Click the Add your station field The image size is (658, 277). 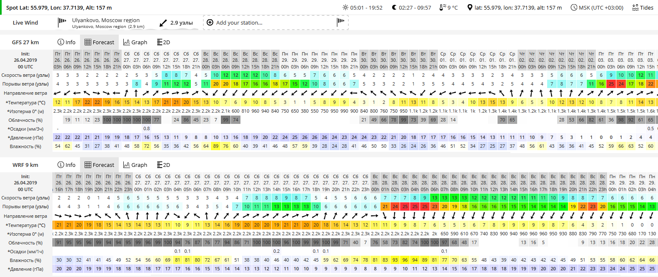click(276, 23)
